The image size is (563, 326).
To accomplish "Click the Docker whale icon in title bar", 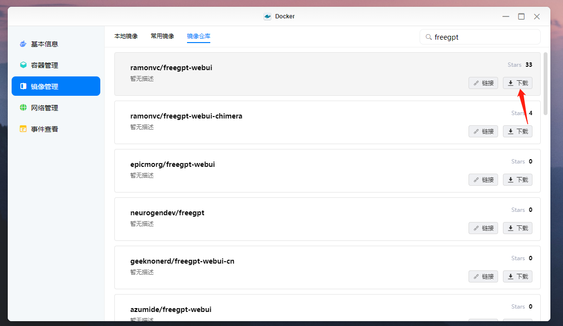I will 267,16.
